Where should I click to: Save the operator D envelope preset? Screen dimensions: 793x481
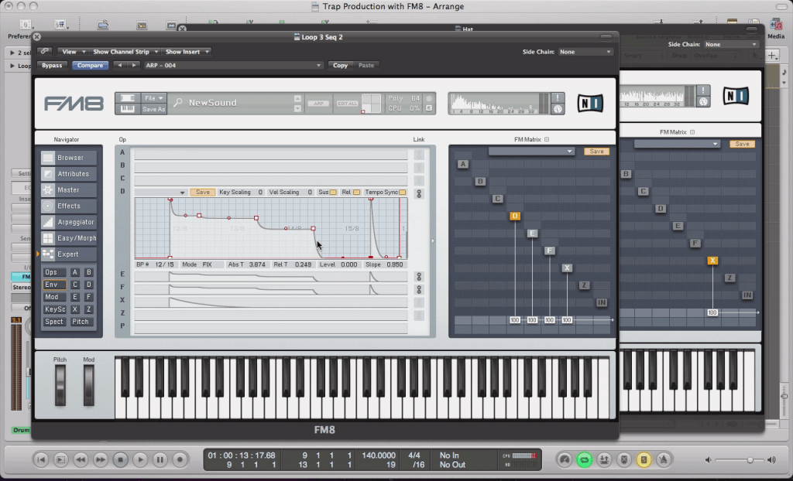[203, 193]
